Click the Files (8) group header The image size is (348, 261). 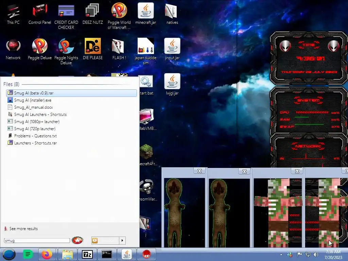point(11,84)
